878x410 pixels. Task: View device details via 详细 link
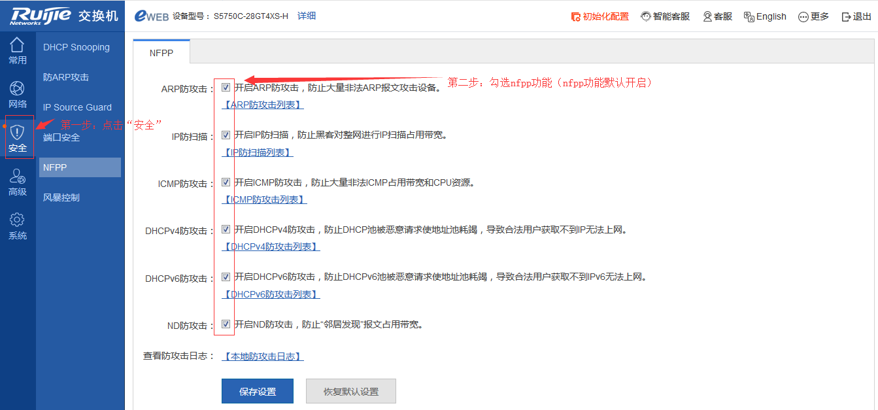click(307, 16)
